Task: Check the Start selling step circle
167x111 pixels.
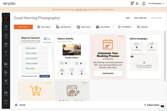Action: 23,68
